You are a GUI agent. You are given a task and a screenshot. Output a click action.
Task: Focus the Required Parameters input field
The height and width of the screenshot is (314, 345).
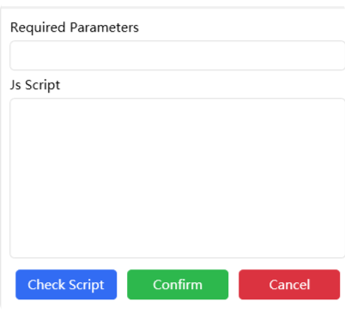coord(178,56)
